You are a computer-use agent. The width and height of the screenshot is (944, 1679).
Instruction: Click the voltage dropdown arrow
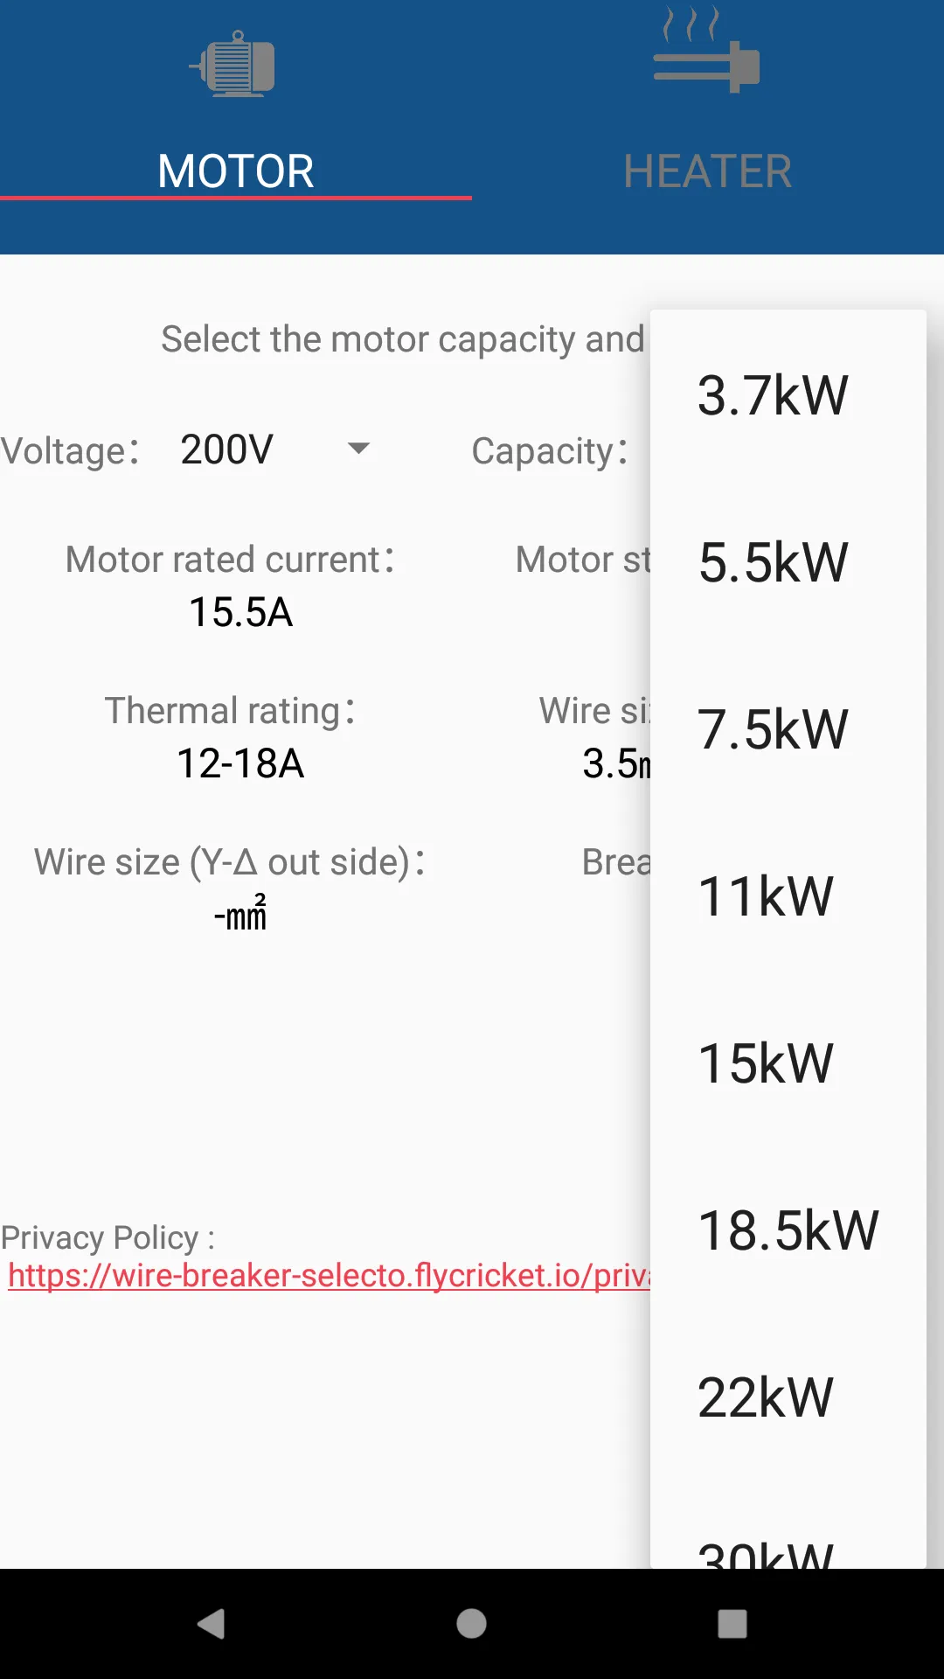pyautogui.click(x=358, y=449)
